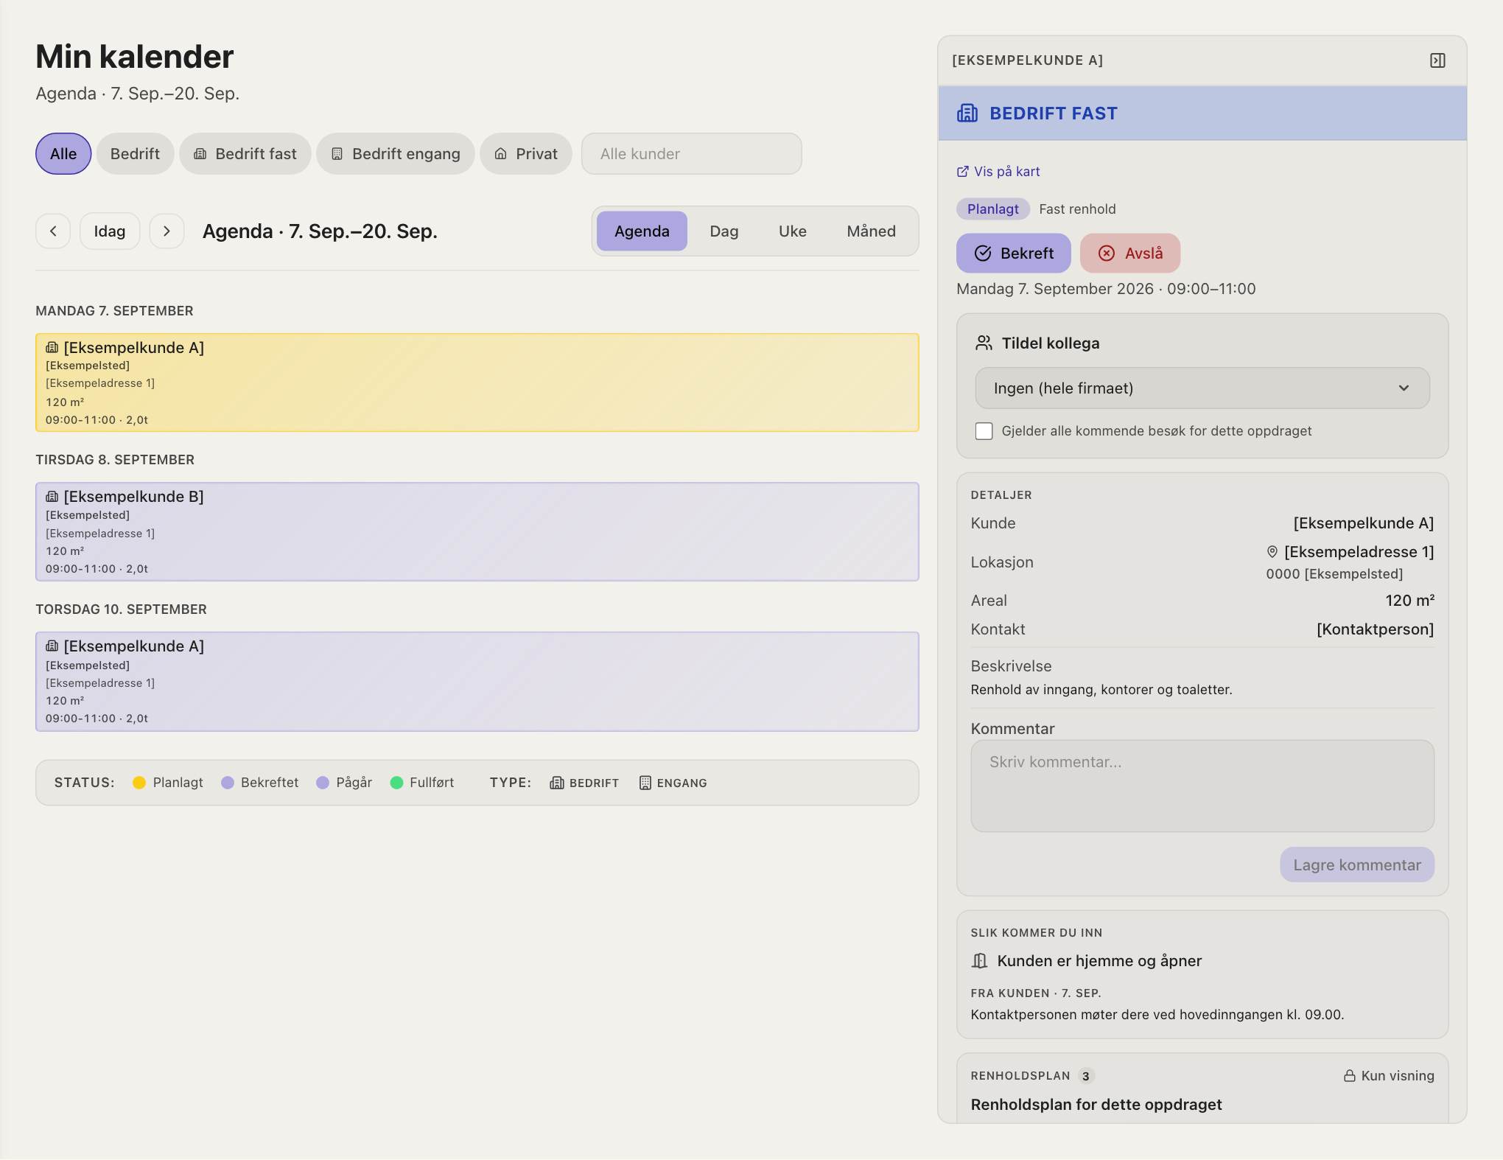The width and height of the screenshot is (1503, 1160).
Task: Switch to the Uke view tab
Action: 793,231
